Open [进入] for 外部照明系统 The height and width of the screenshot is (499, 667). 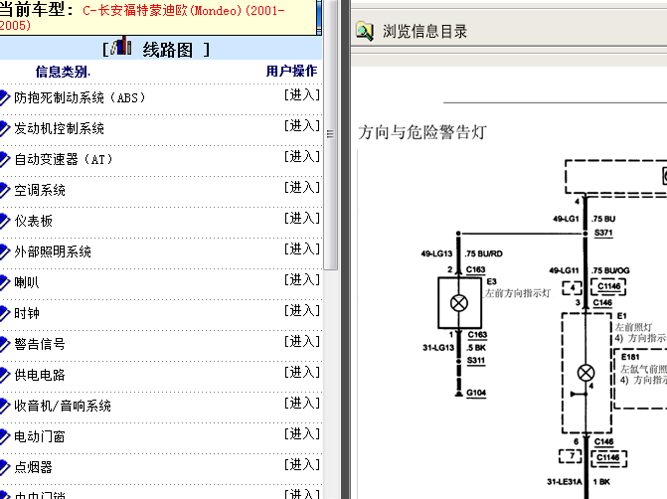(302, 249)
